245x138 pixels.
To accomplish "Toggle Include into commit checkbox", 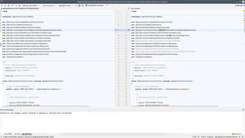I will 86,5.
